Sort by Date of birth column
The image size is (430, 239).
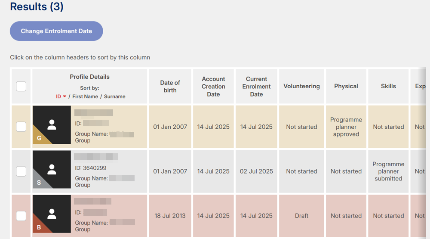pos(170,86)
